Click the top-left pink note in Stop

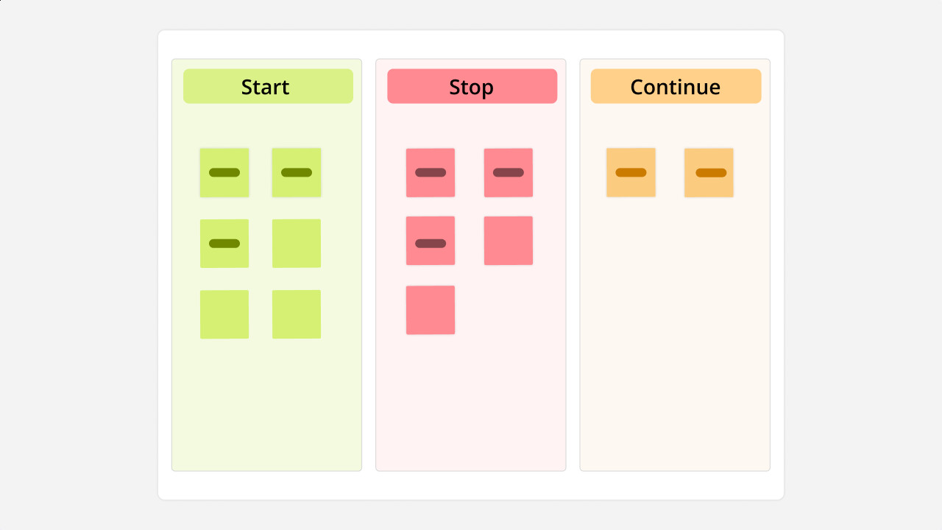tap(431, 172)
